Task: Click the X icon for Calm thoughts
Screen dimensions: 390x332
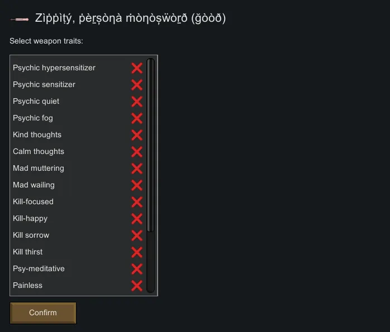Action: tap(137, 152)
